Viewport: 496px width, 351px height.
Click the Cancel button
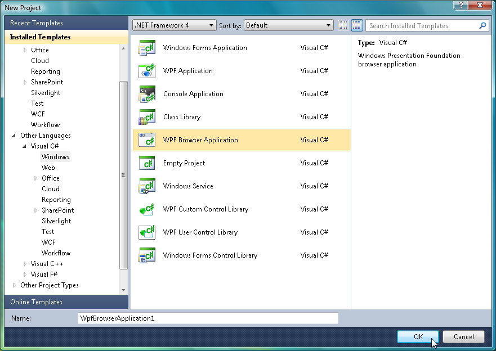463,337
